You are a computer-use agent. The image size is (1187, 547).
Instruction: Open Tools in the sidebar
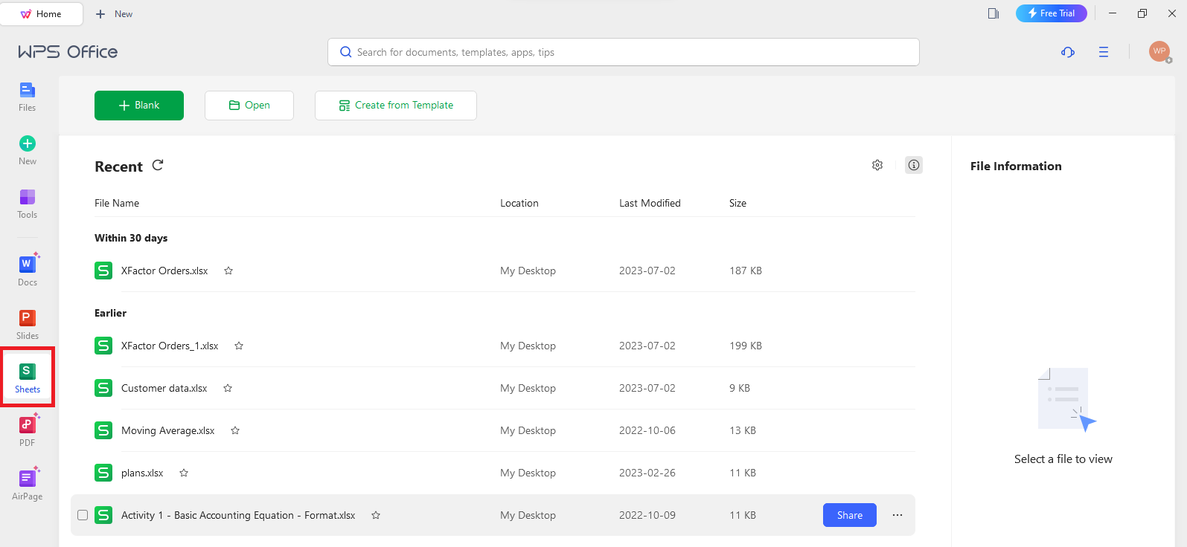27,204
